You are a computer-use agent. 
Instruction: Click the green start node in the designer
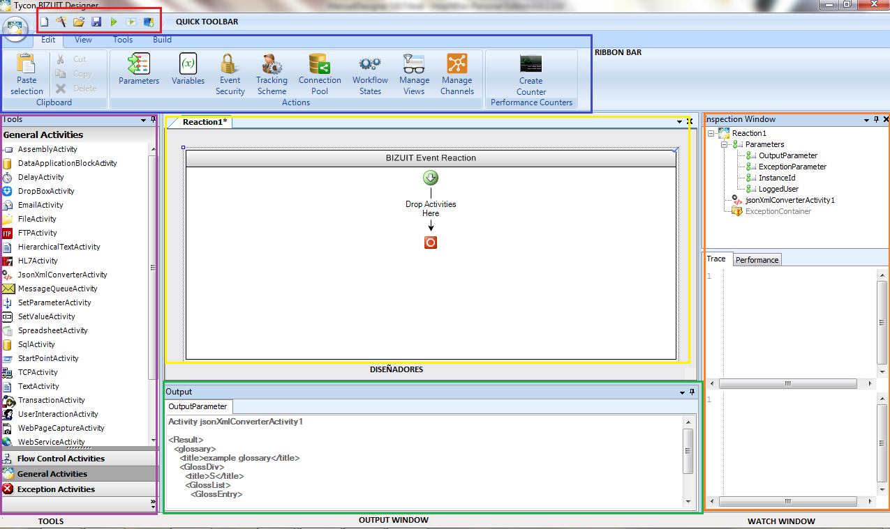click(431, 178)
